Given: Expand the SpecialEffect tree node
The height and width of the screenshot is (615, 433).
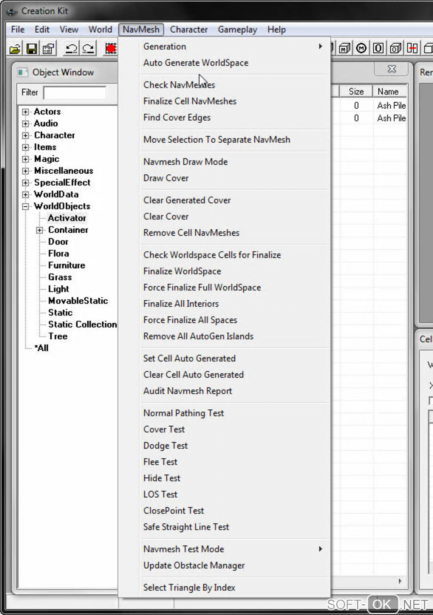Looking at the screenshot, I should pyautogui.click(x=26, y=183).
